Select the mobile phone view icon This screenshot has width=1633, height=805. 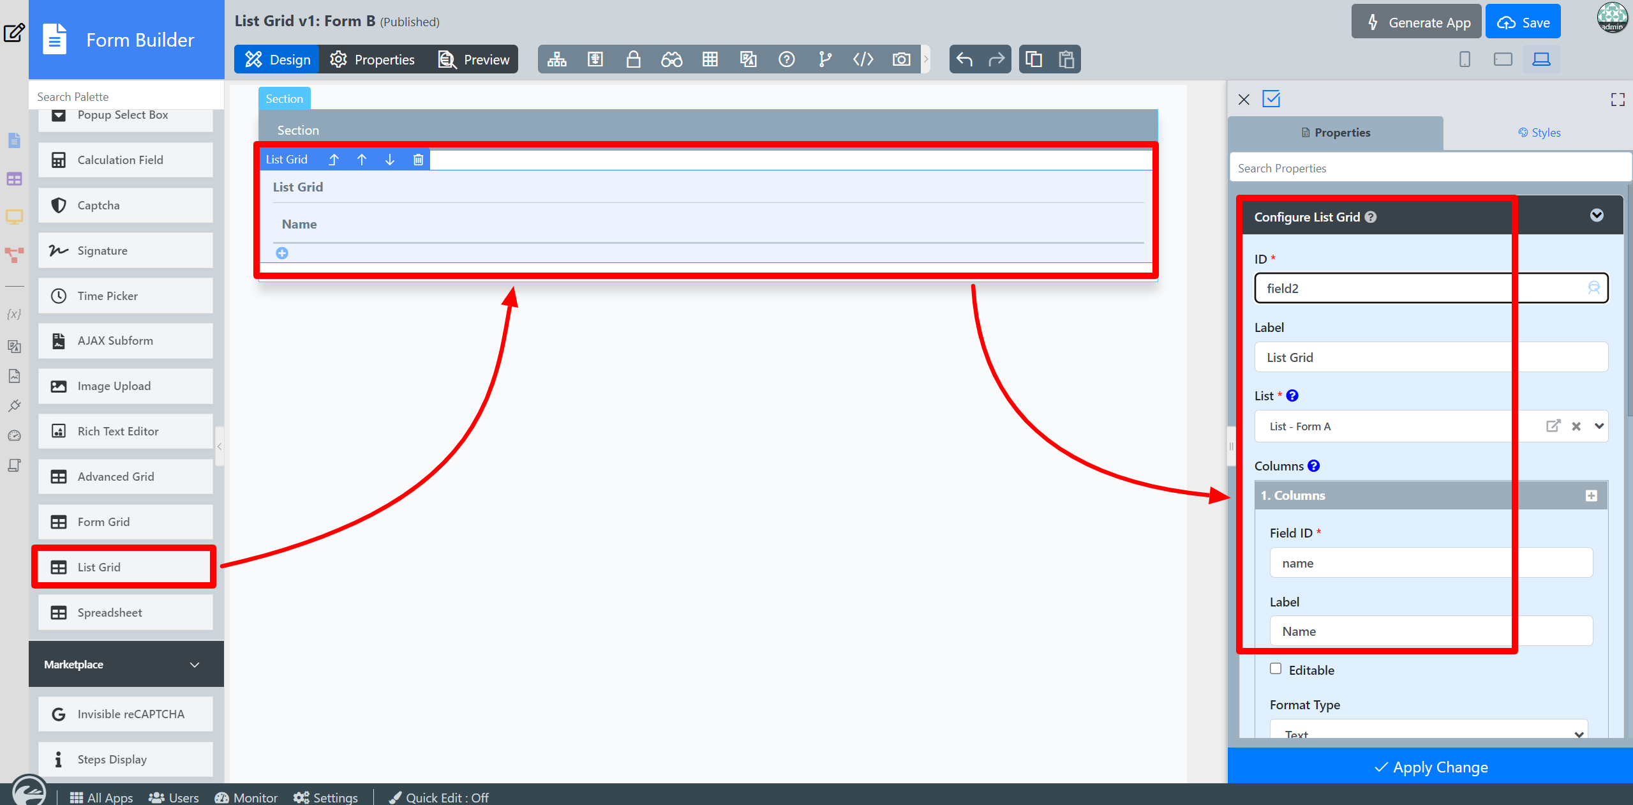[1465, 59]
